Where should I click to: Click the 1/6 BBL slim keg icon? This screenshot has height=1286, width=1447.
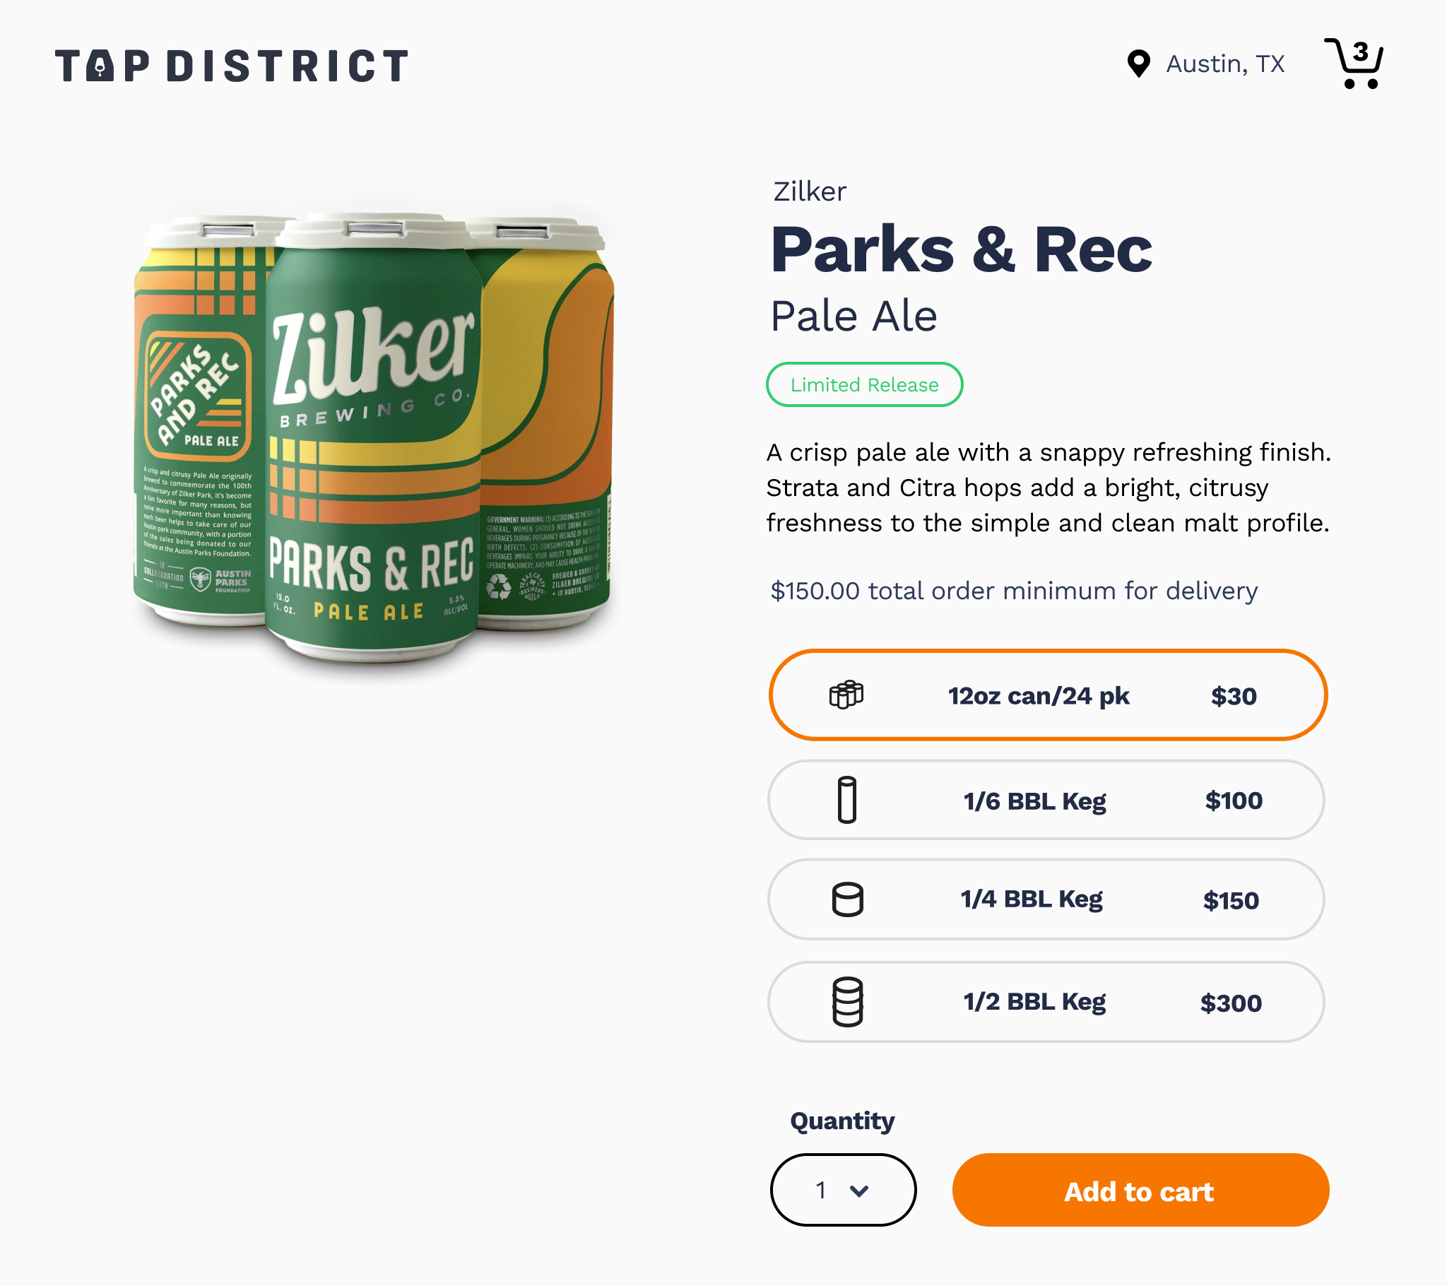pyautogui.click(x=846, y=800)
